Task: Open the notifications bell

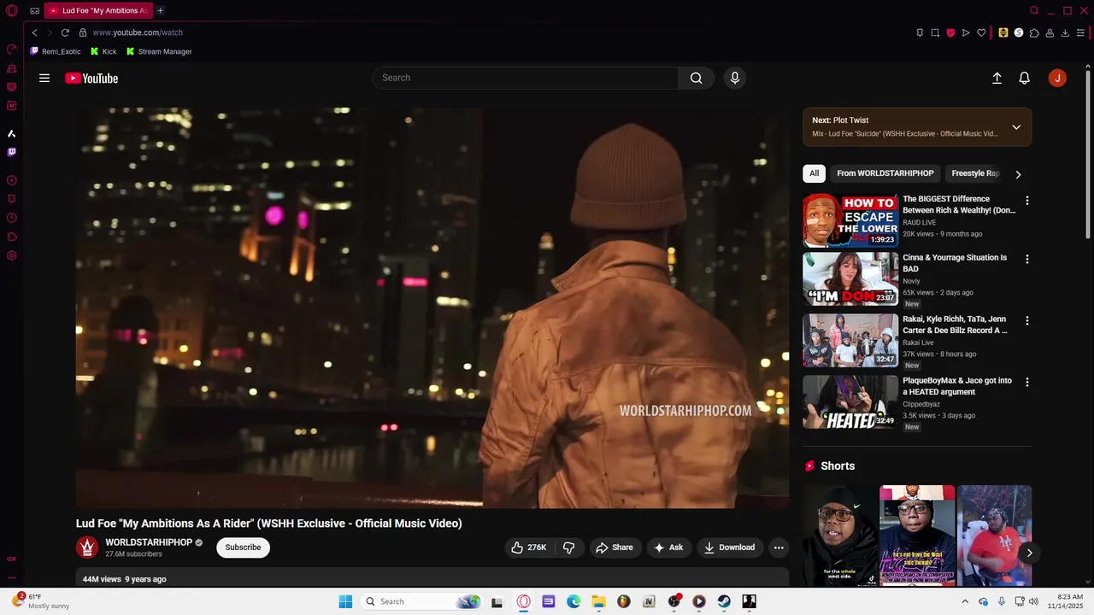Action: coord(1024,78)
